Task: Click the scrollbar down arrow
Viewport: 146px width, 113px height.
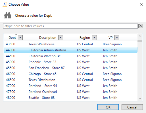Action: tap(140, 99)
